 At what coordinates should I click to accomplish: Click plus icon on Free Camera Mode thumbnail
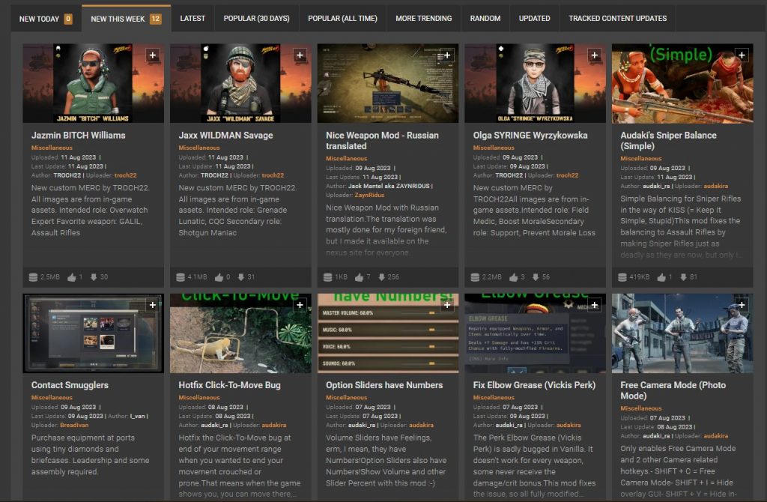(x=742, y=305)
